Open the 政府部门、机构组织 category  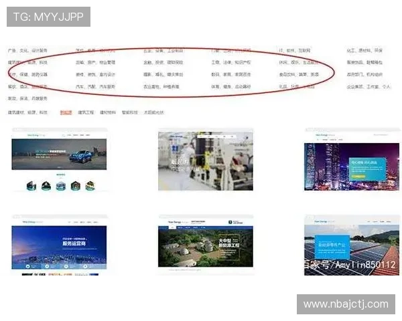(x=364, y=74)
